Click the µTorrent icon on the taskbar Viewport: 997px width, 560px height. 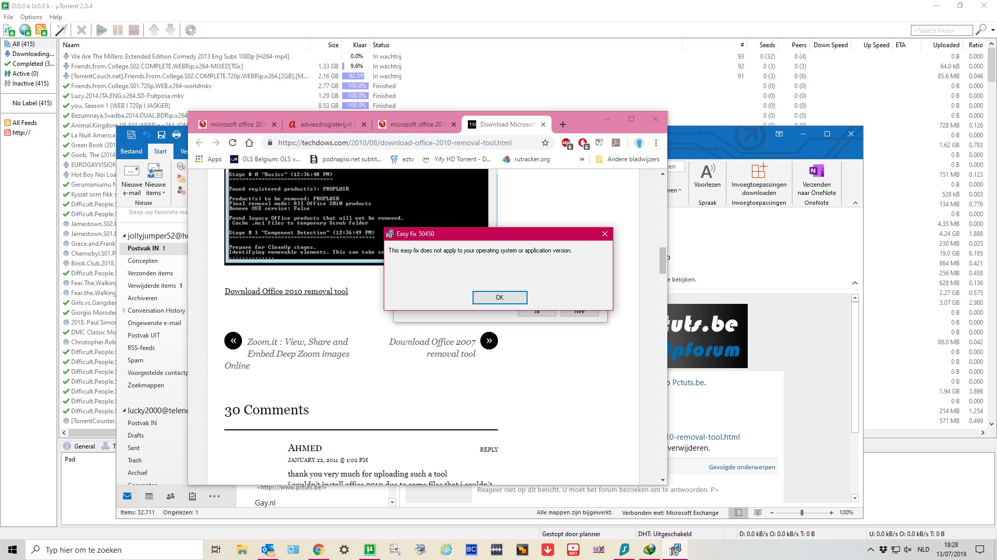tap(370, 550)
